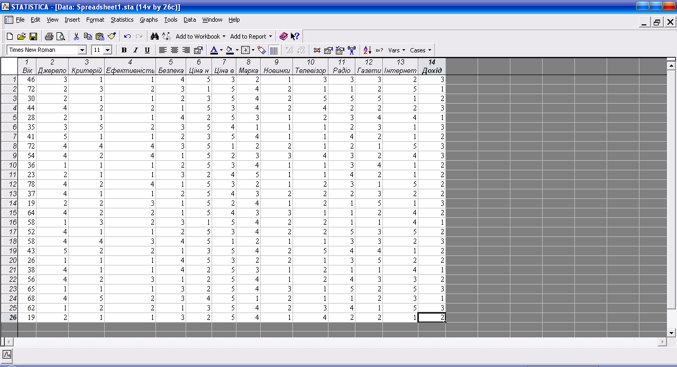
Task: Open the STATISTICA help book icon
Action: (283, 36)
